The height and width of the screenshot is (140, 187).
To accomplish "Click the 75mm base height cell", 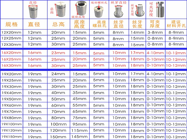I will [x=80, y=118].
